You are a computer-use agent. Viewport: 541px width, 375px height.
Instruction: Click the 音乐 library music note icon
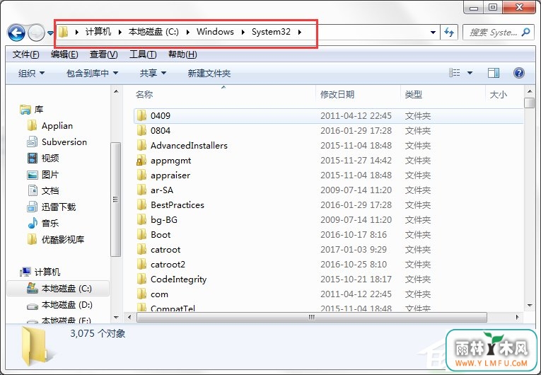coord(33,223)
